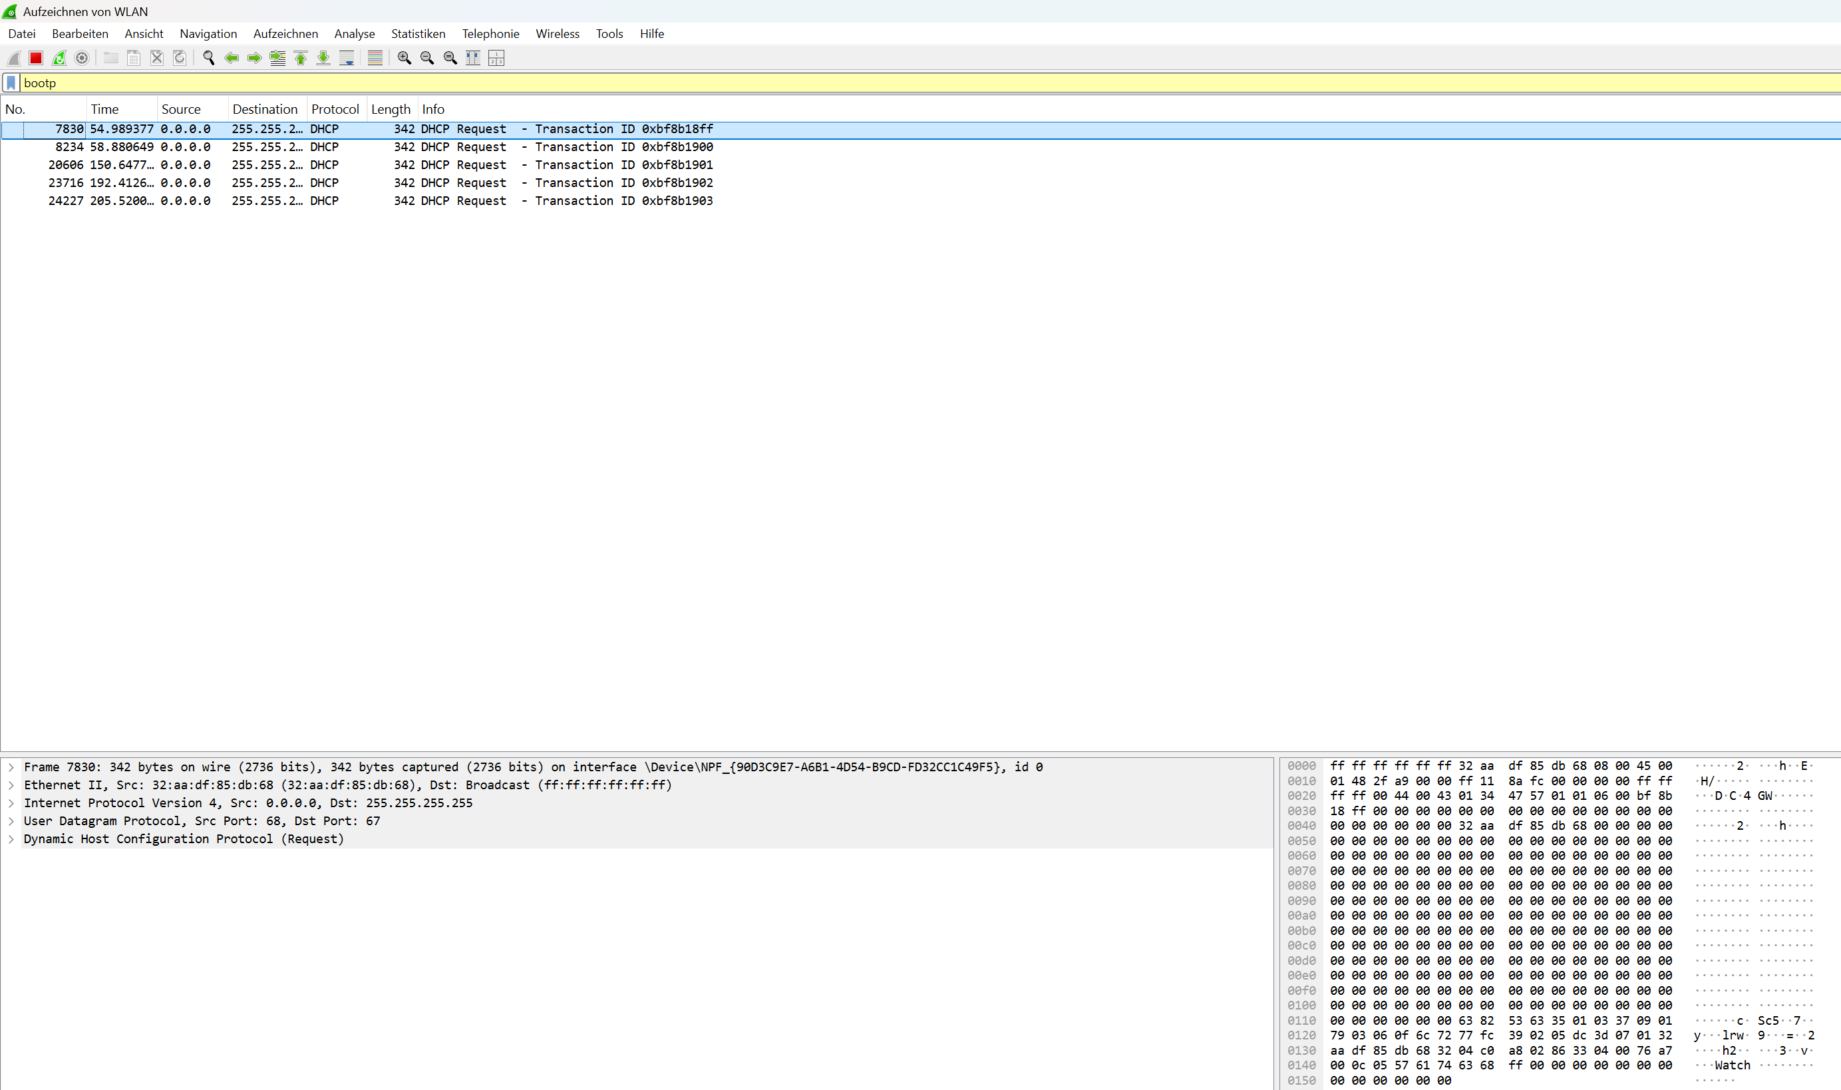Image resolution: width=1841 pixels, height=1090 pixels.
Task: Toggle packet colorization rules
Action: pos(375,58)
